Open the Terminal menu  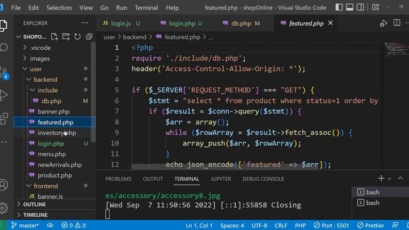click(146, 8)
